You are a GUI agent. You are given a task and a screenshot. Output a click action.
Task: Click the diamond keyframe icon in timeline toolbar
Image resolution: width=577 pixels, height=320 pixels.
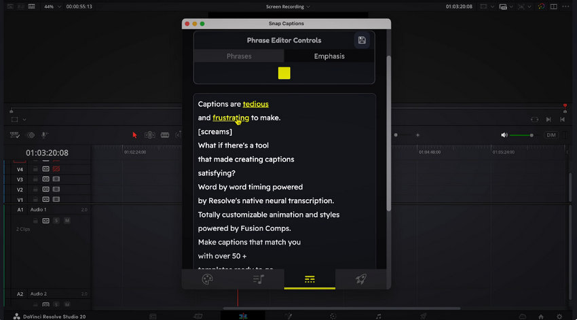click(x=31, y=135)
